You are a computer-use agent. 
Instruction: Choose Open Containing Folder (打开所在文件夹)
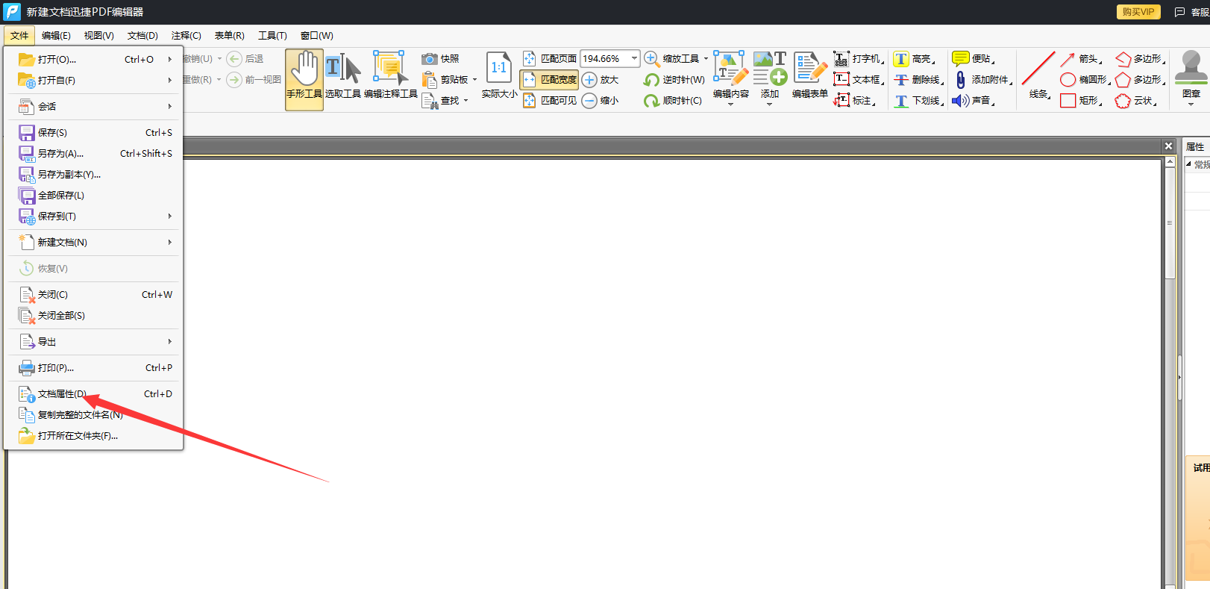point(93,436)
